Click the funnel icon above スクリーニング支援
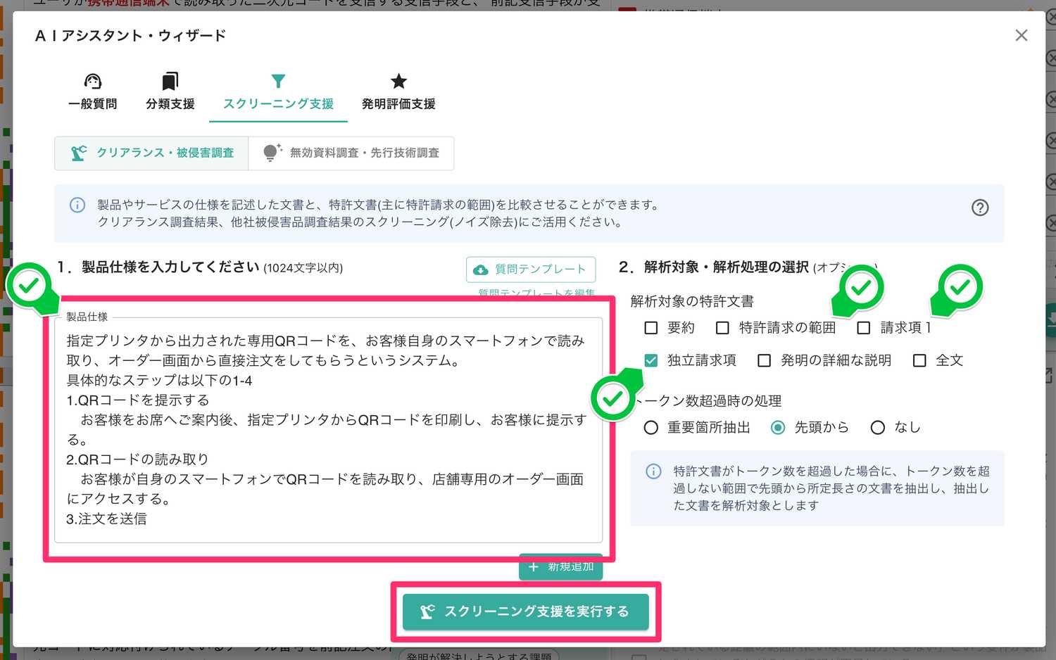This screenshot has height=660, width=1056. click(278, 81)
